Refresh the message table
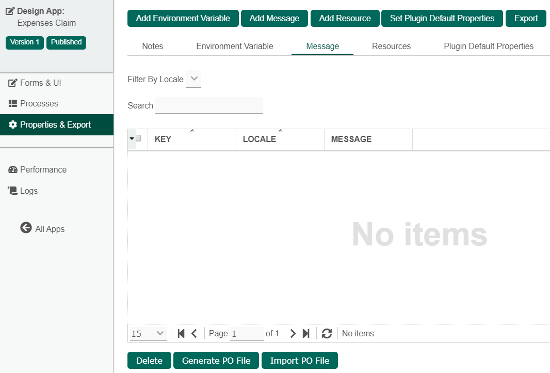Screen dimensions: 550x373 point(327,334)
